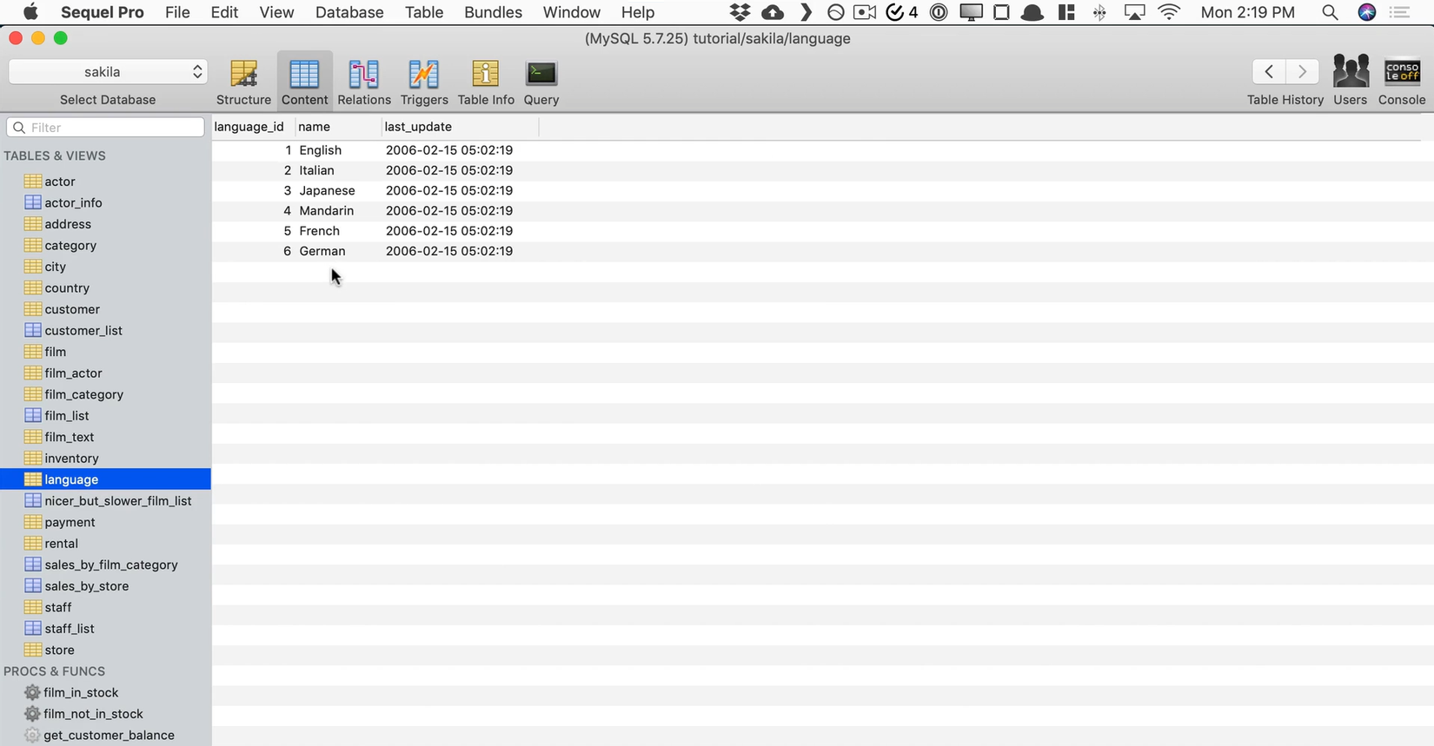Open the File menu
Viewport: 1434px width, 746px height.
pyautogui.click(x=177, y=12)
